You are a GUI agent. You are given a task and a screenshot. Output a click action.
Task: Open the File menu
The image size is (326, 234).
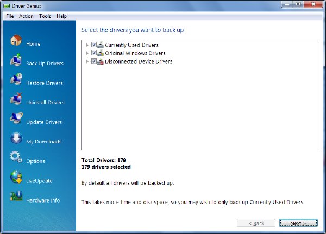pos(10,16)
